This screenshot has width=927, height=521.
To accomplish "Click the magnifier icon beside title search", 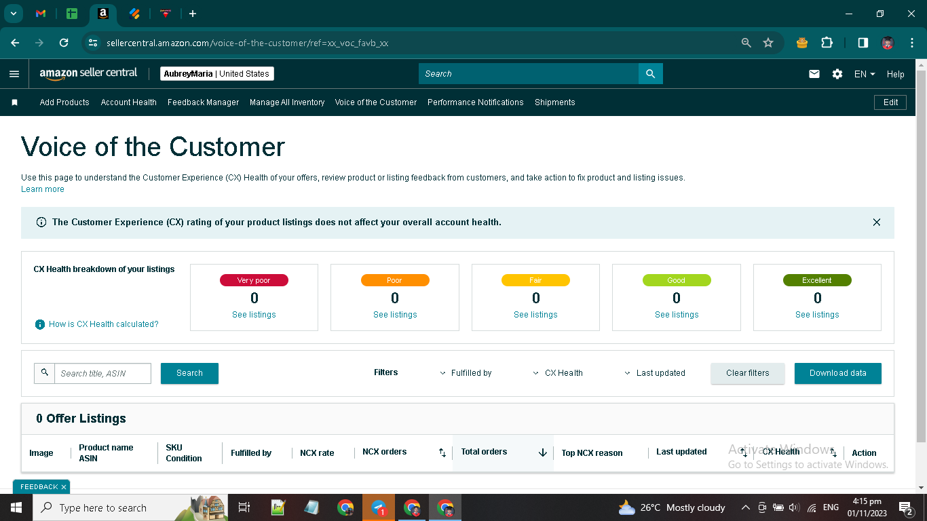I will (x=45, y=373).
